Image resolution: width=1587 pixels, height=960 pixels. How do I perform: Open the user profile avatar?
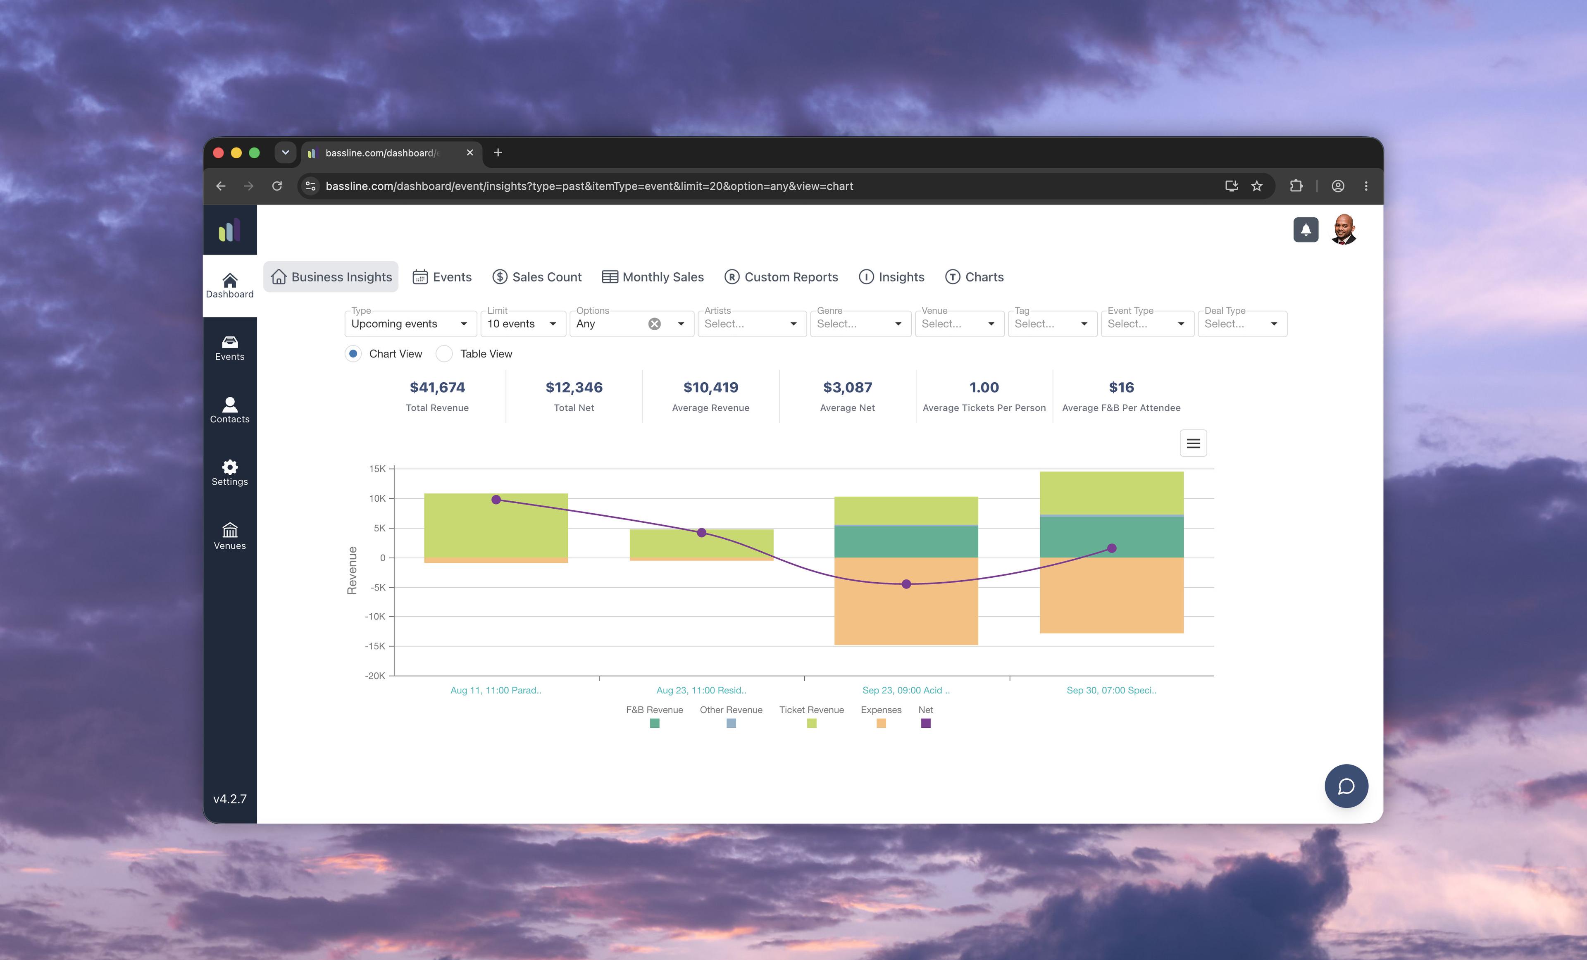(1344, 230)
